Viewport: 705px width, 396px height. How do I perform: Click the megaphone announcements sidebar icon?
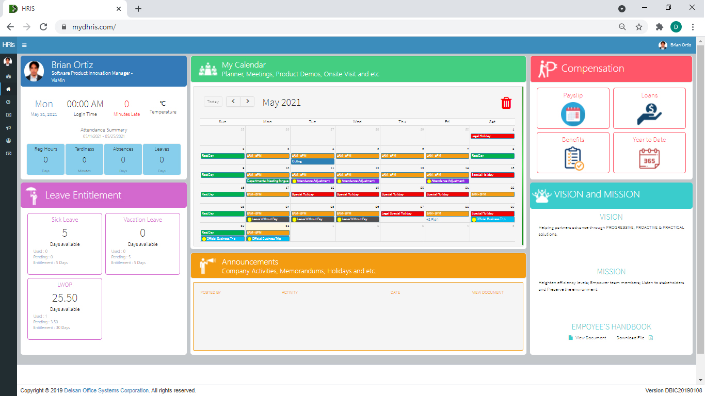pos(8,128)
